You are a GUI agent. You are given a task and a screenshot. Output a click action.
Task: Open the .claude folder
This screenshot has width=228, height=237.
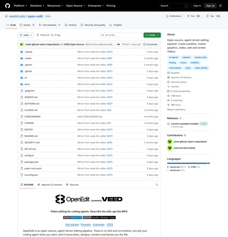[28, 52]
